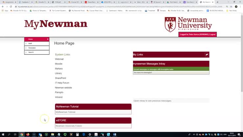Click Open intray to see previous messages

pyautogui.click(x=152, y=101)
